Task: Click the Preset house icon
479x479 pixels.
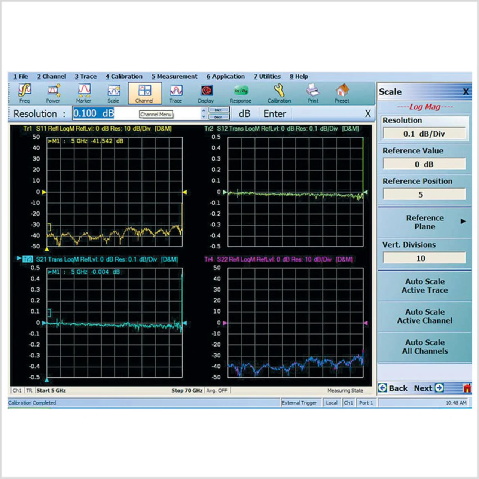Action: [x=342, y=93]
